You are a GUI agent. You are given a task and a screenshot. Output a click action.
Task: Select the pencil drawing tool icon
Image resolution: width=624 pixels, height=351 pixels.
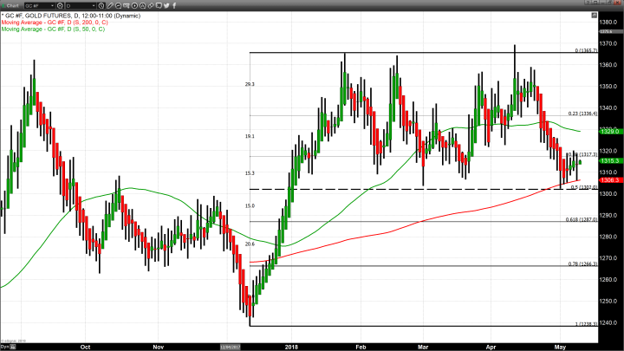[110, 5]
